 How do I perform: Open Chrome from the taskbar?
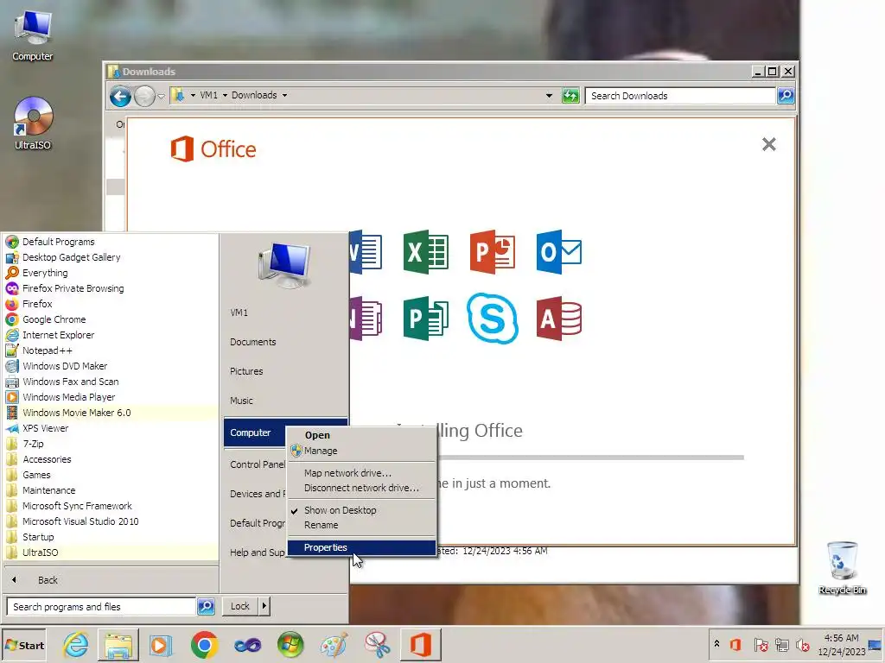[x=204, y=645]
